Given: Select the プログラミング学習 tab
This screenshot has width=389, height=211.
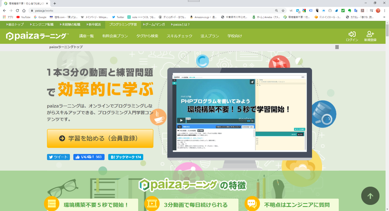Looking at the screenshot, I should (123, 24).
